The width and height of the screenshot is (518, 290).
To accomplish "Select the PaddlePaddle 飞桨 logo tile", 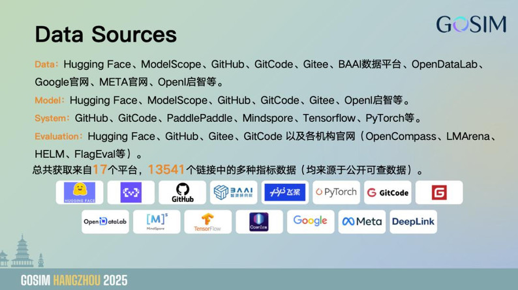I will [284, 192].
